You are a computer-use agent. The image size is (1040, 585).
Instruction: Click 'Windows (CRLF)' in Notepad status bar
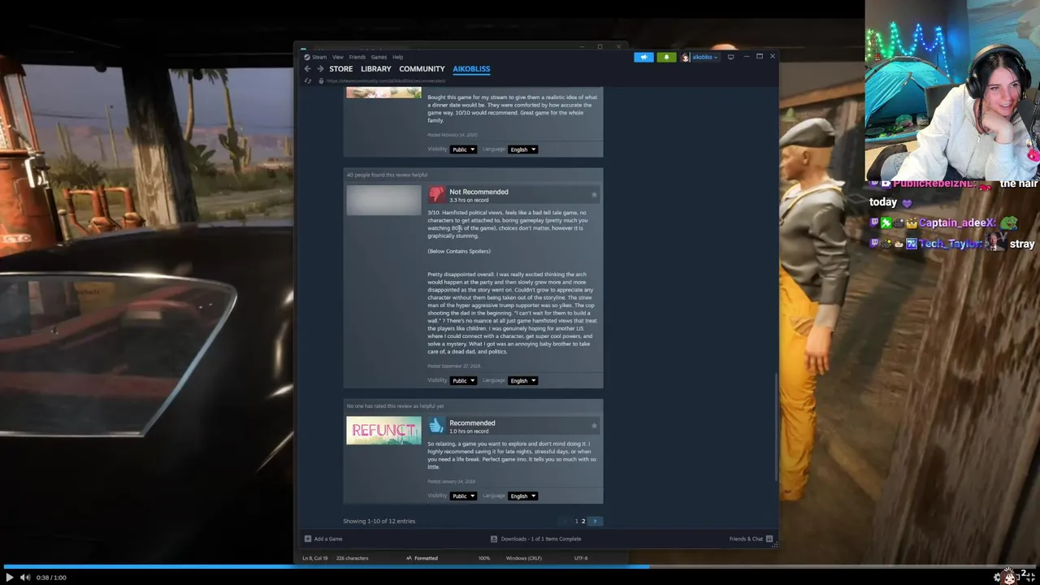click(523, 558)
